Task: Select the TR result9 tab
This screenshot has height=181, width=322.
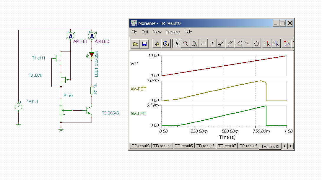Action: pos(270,146)
